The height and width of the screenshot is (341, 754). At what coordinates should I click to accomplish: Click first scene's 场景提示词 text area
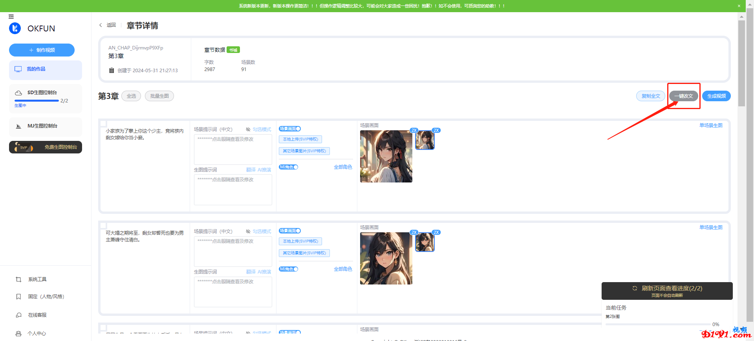click(x=233, y=150)
